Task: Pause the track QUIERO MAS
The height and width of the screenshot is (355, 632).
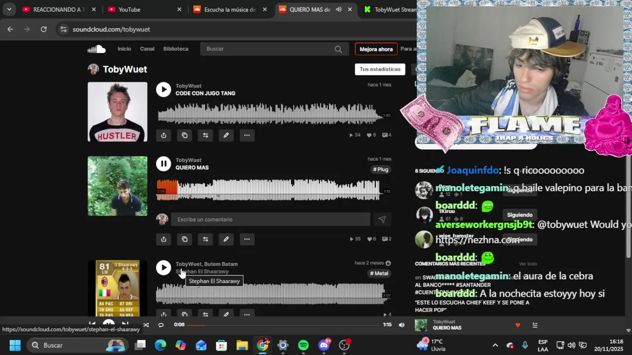Action: [x=163, y=164]
